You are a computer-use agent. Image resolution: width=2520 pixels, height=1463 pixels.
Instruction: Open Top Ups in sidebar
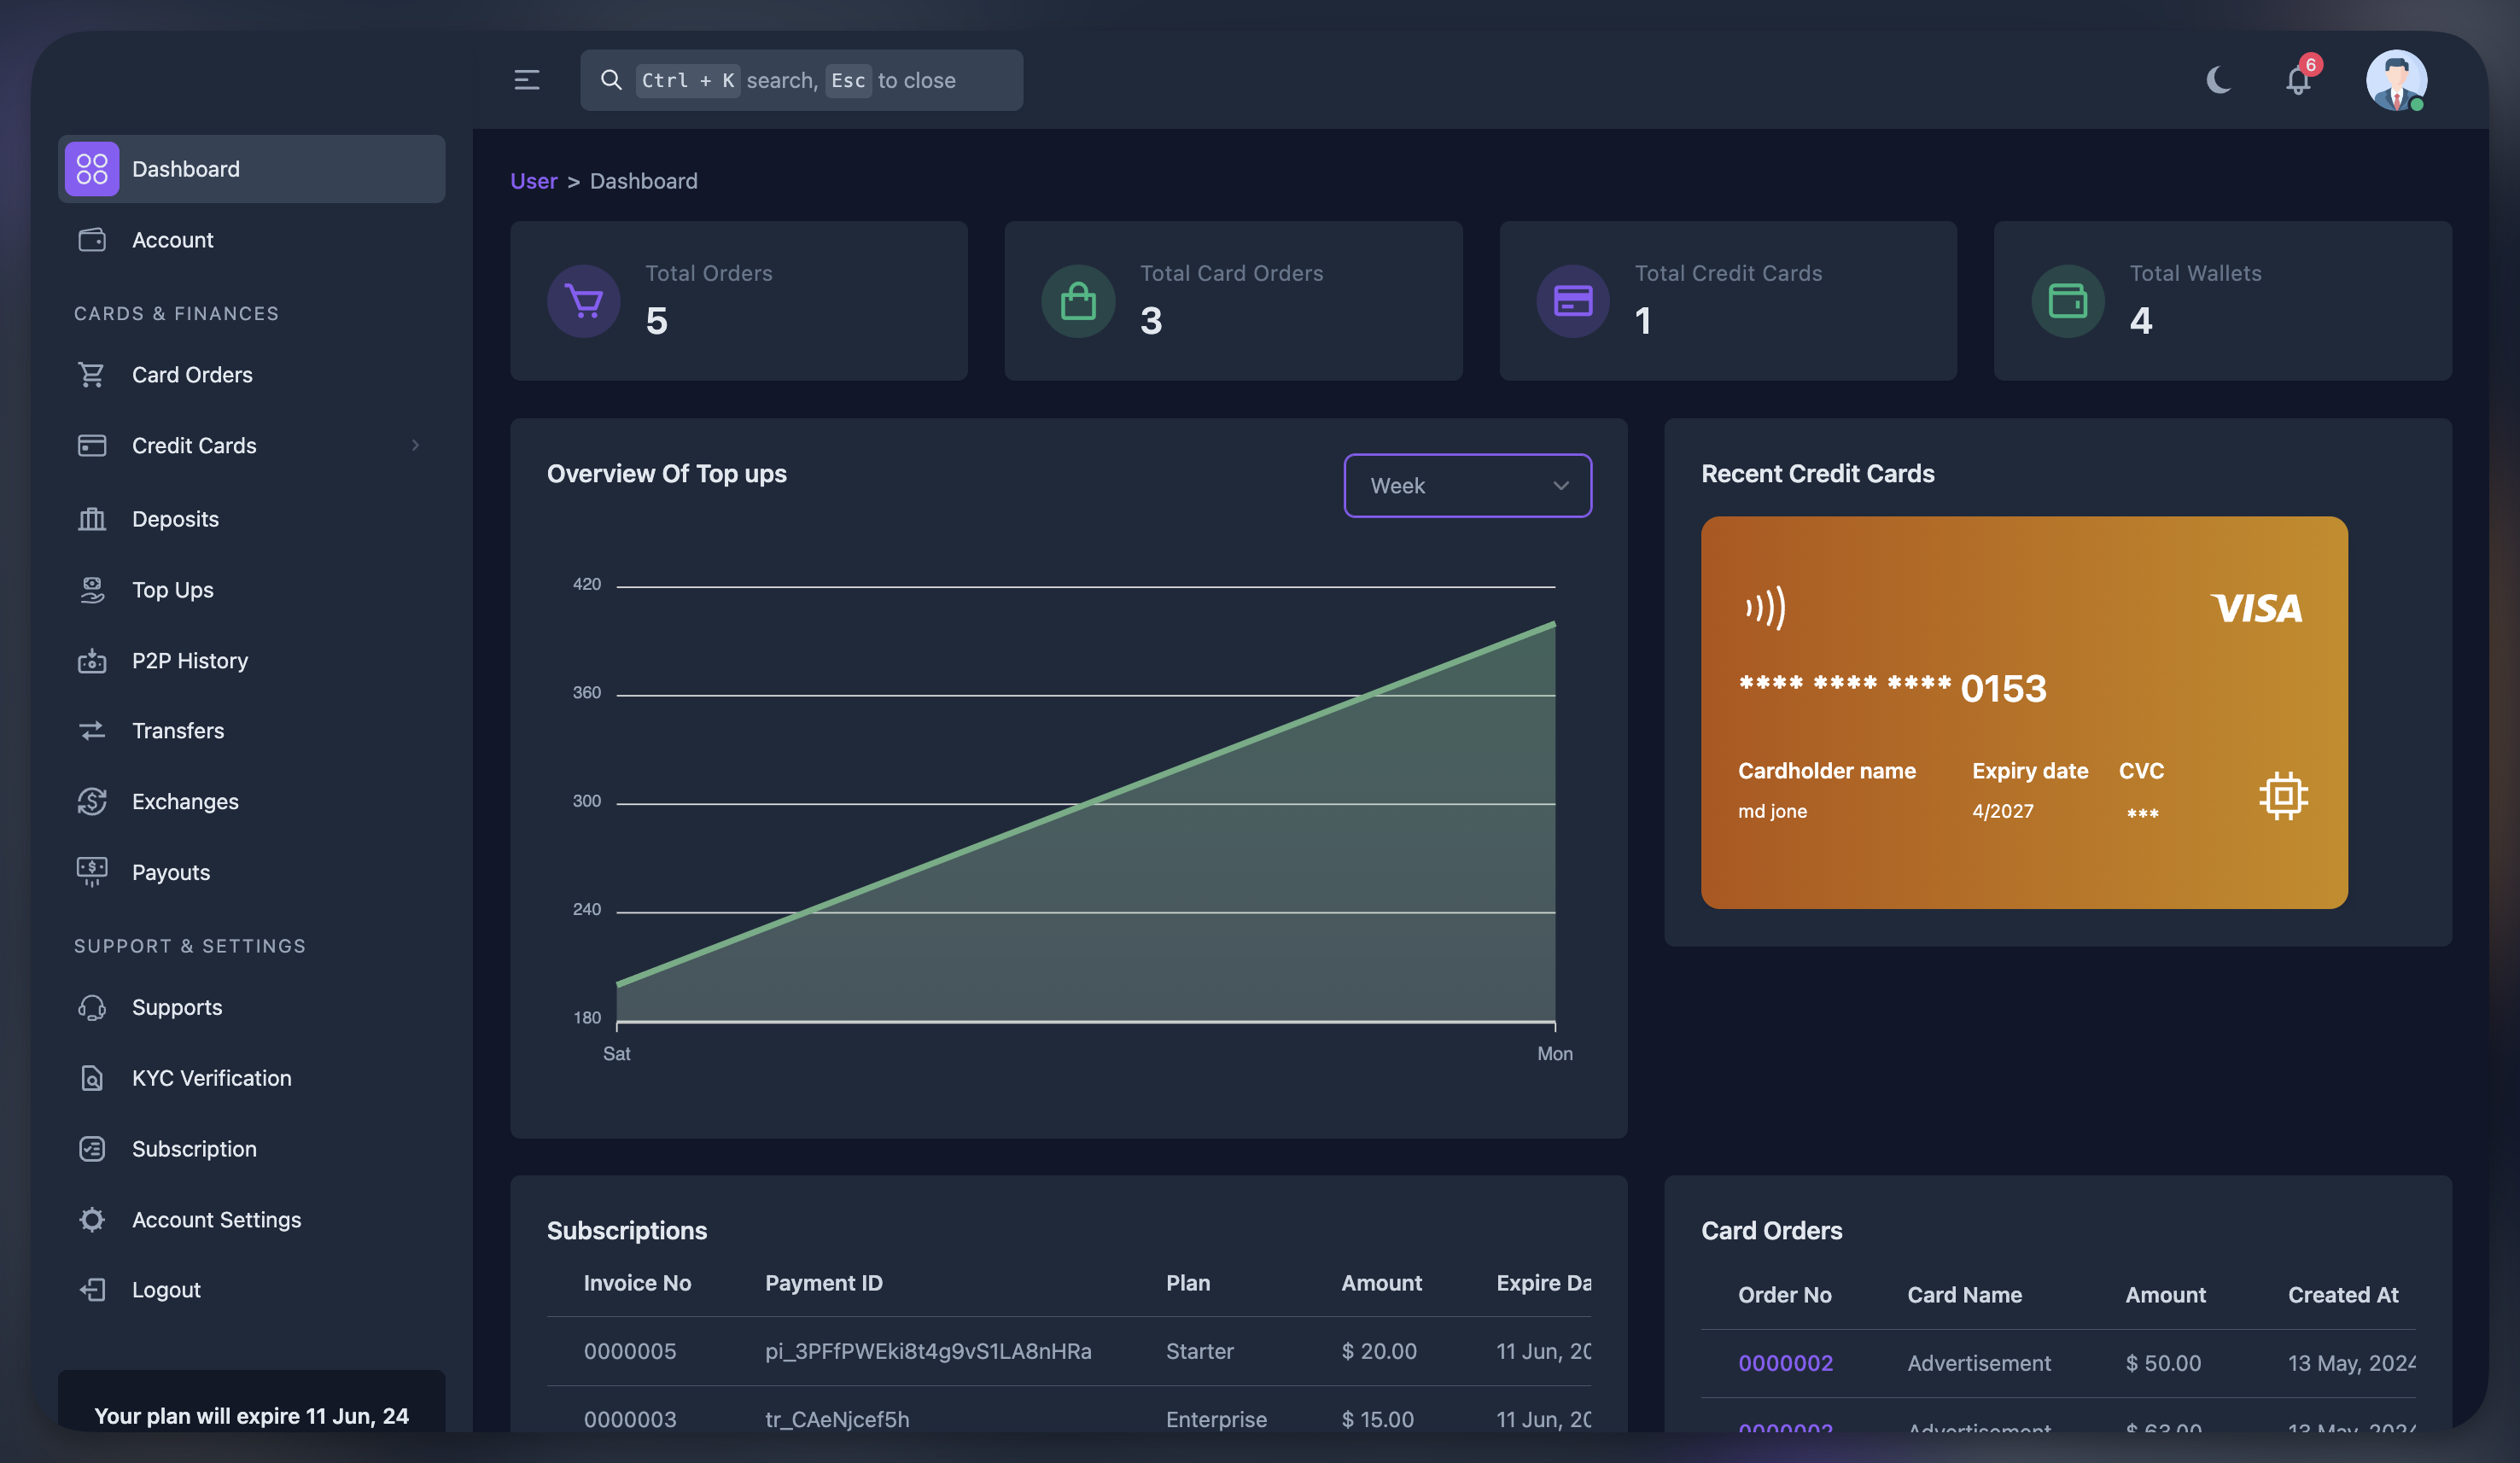coord(173,590)
